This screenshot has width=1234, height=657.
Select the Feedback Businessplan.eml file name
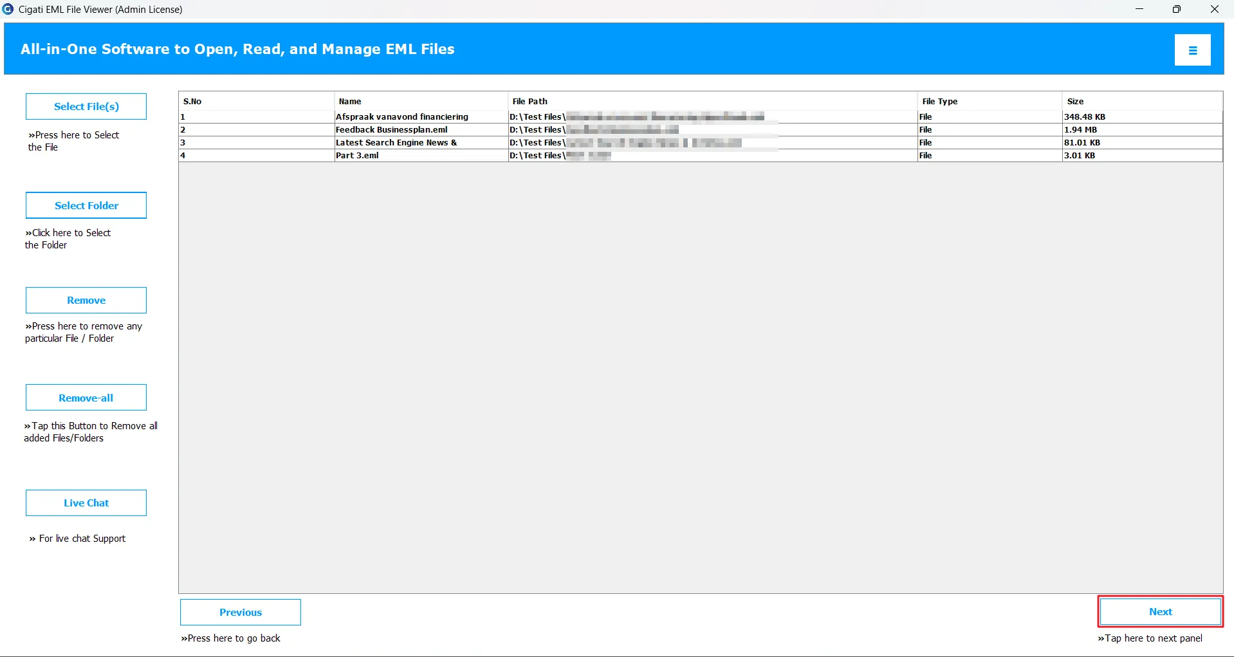[391, 130]
